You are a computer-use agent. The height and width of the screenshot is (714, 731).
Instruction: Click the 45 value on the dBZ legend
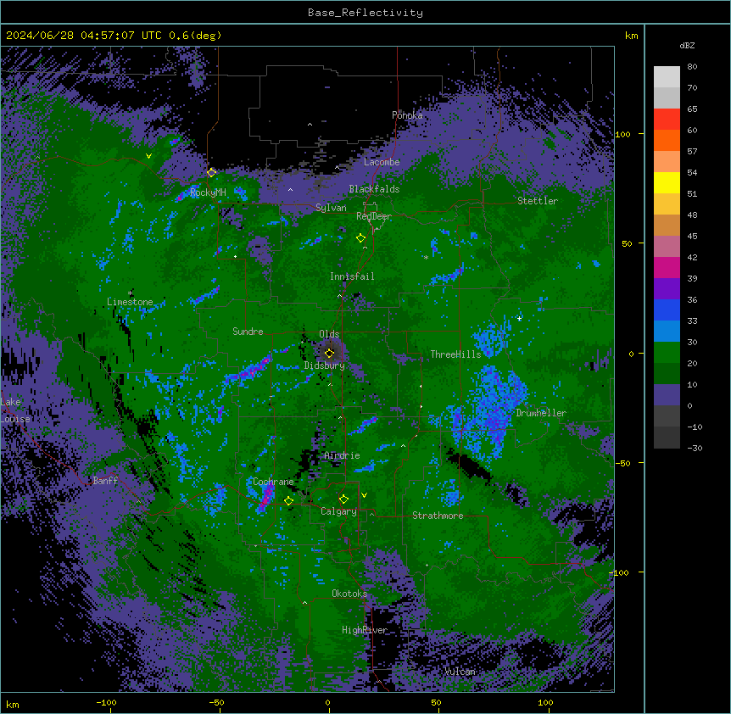click(x=692, y=237)
